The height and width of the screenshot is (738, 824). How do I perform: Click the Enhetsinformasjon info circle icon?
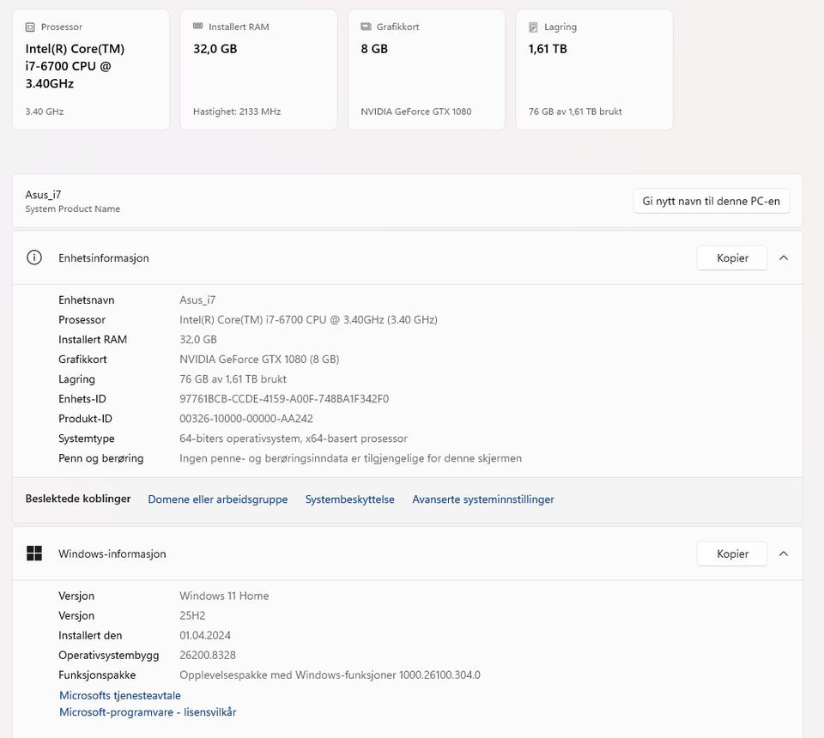point(34,257)
